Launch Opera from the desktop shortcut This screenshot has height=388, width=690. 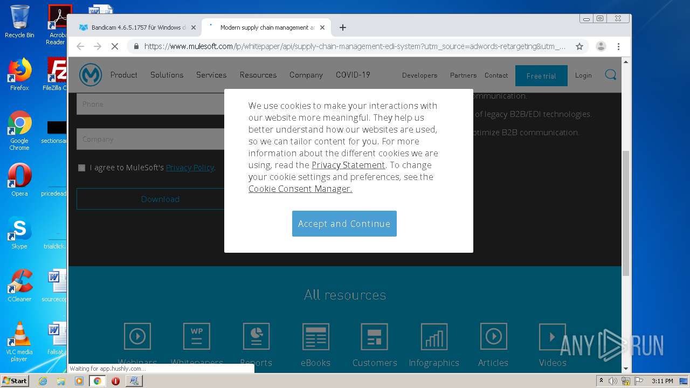tap(19, 179)
